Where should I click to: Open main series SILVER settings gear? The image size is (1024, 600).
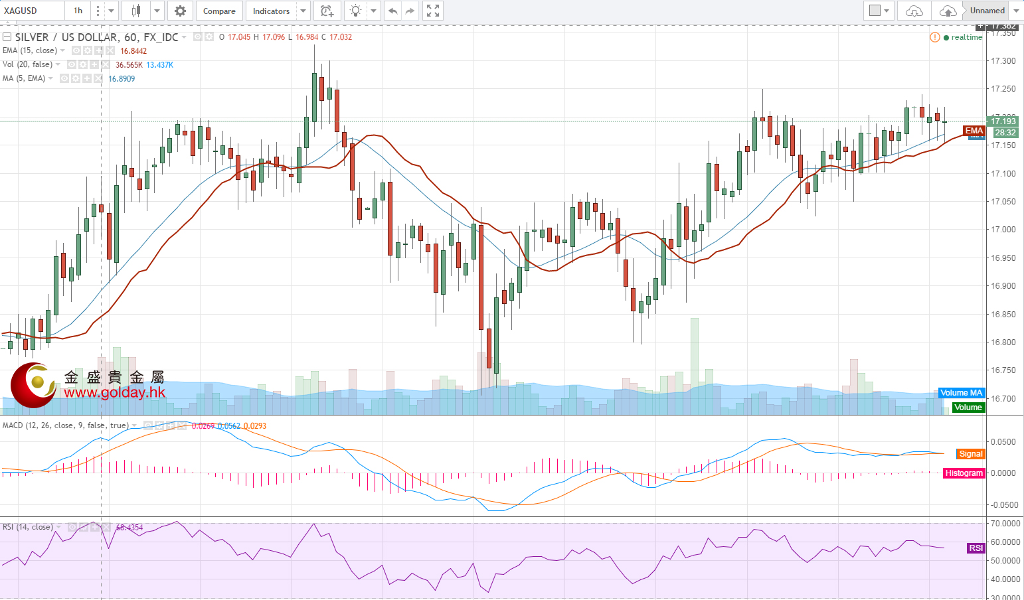(x=209, y=37)
